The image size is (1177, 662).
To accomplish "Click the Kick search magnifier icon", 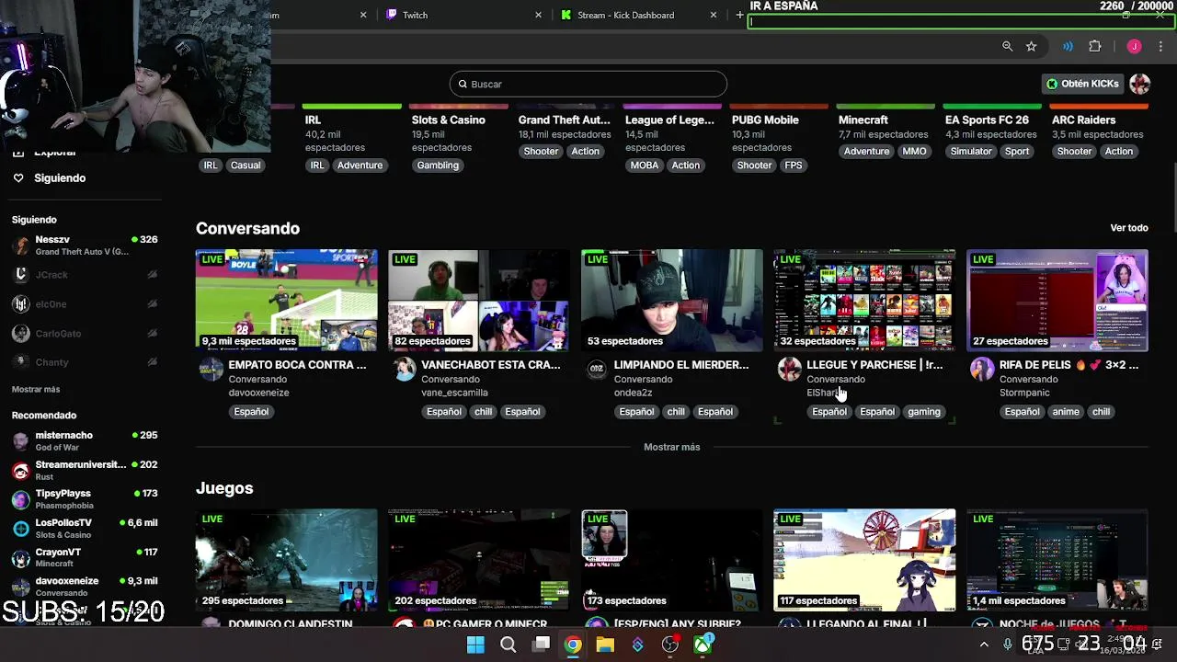I will click(x=463, y=84).
